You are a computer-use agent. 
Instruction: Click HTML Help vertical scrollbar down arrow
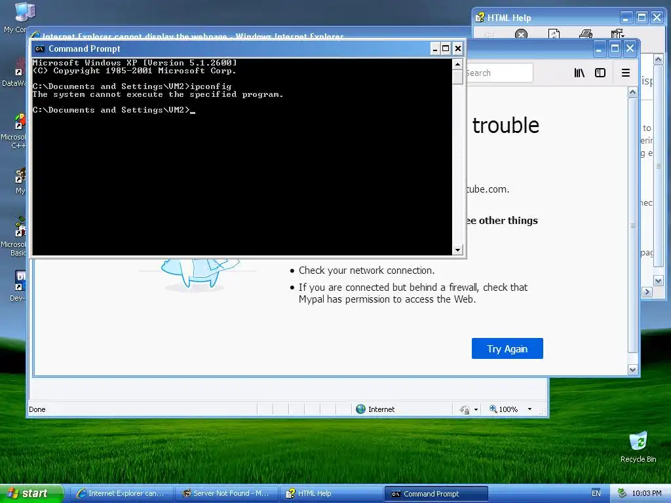click(658, 281)
